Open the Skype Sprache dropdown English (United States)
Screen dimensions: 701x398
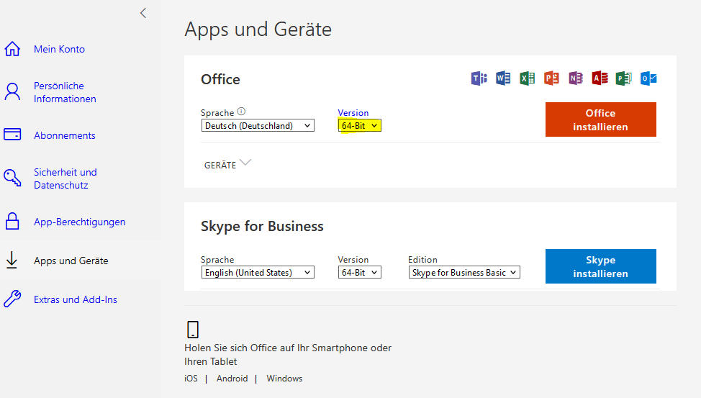pyautogui.click(x=258, y=272)
